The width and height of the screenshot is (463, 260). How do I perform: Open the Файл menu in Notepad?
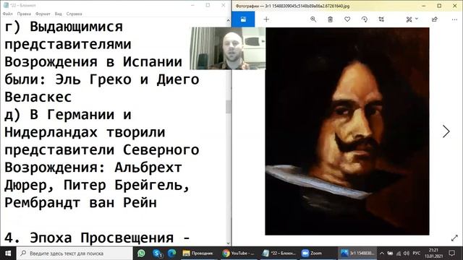point(8,14)
